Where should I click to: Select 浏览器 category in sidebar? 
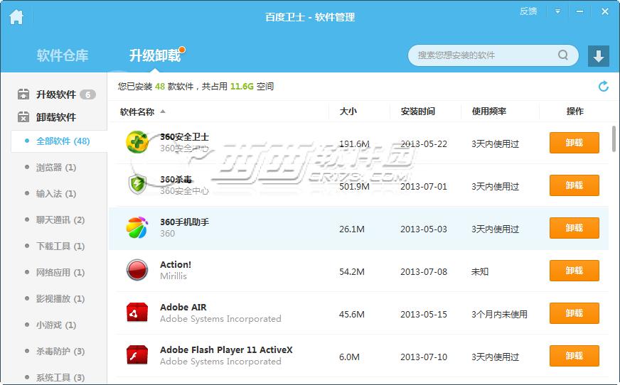click(55, 168)
